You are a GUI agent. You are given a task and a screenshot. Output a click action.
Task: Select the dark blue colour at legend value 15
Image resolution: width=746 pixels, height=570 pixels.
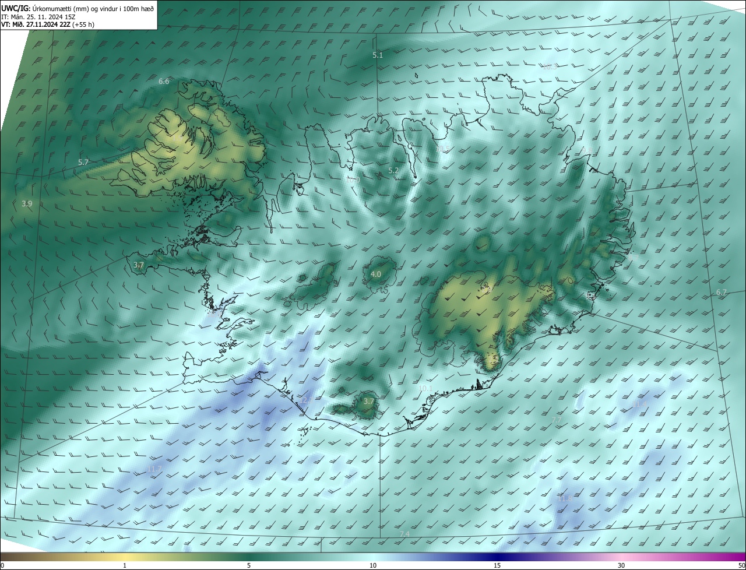pyautogui.click(x=497, y=558)
